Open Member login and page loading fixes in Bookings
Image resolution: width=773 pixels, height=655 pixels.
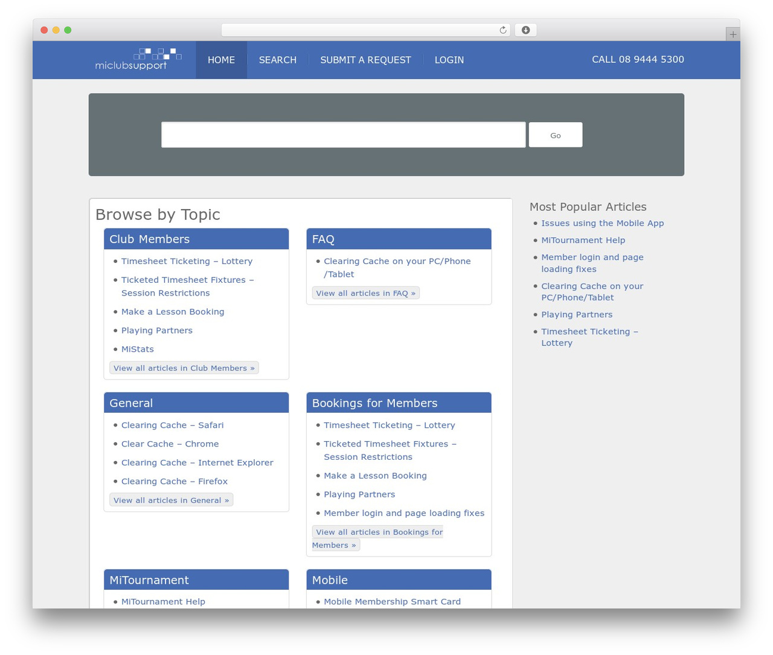click(404, 513)
